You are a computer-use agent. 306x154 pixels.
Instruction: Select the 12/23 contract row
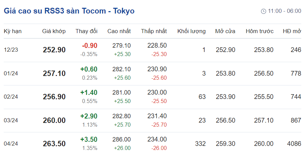[x=11, y=50]
